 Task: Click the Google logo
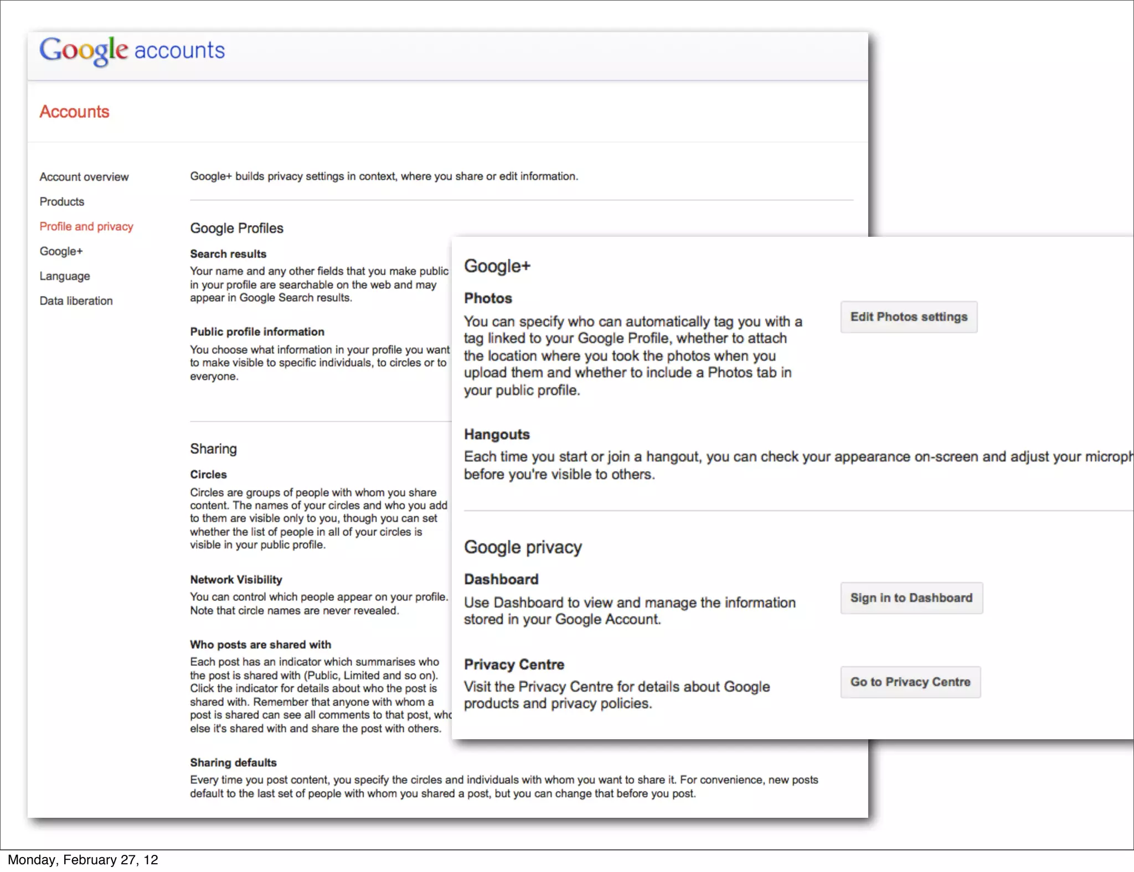[x=83, y=50]
